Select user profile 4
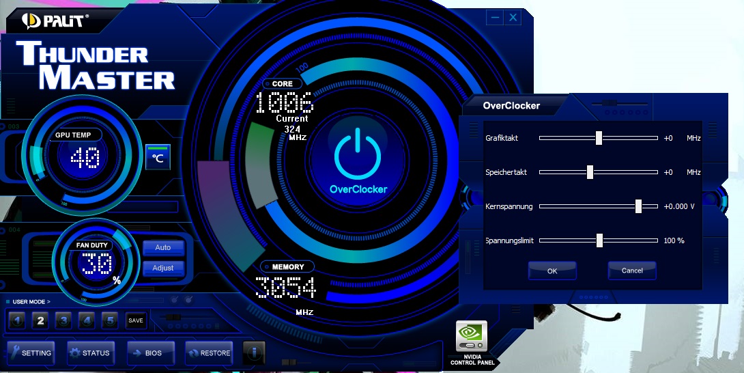744x373 pixels. tap(87, 320)
